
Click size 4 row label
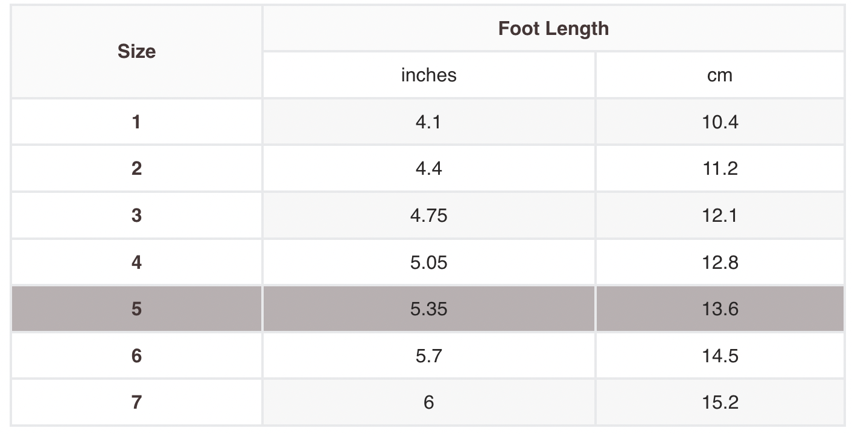tap(136, 262)
